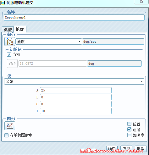
Task: Enable the 加速度 (acceleration) checkbox
Action: pyautogui.click(x=129, y=135)
